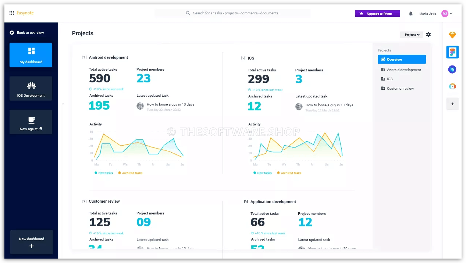
Task: Click the home icon beside Overview
Action: (383, 59)
